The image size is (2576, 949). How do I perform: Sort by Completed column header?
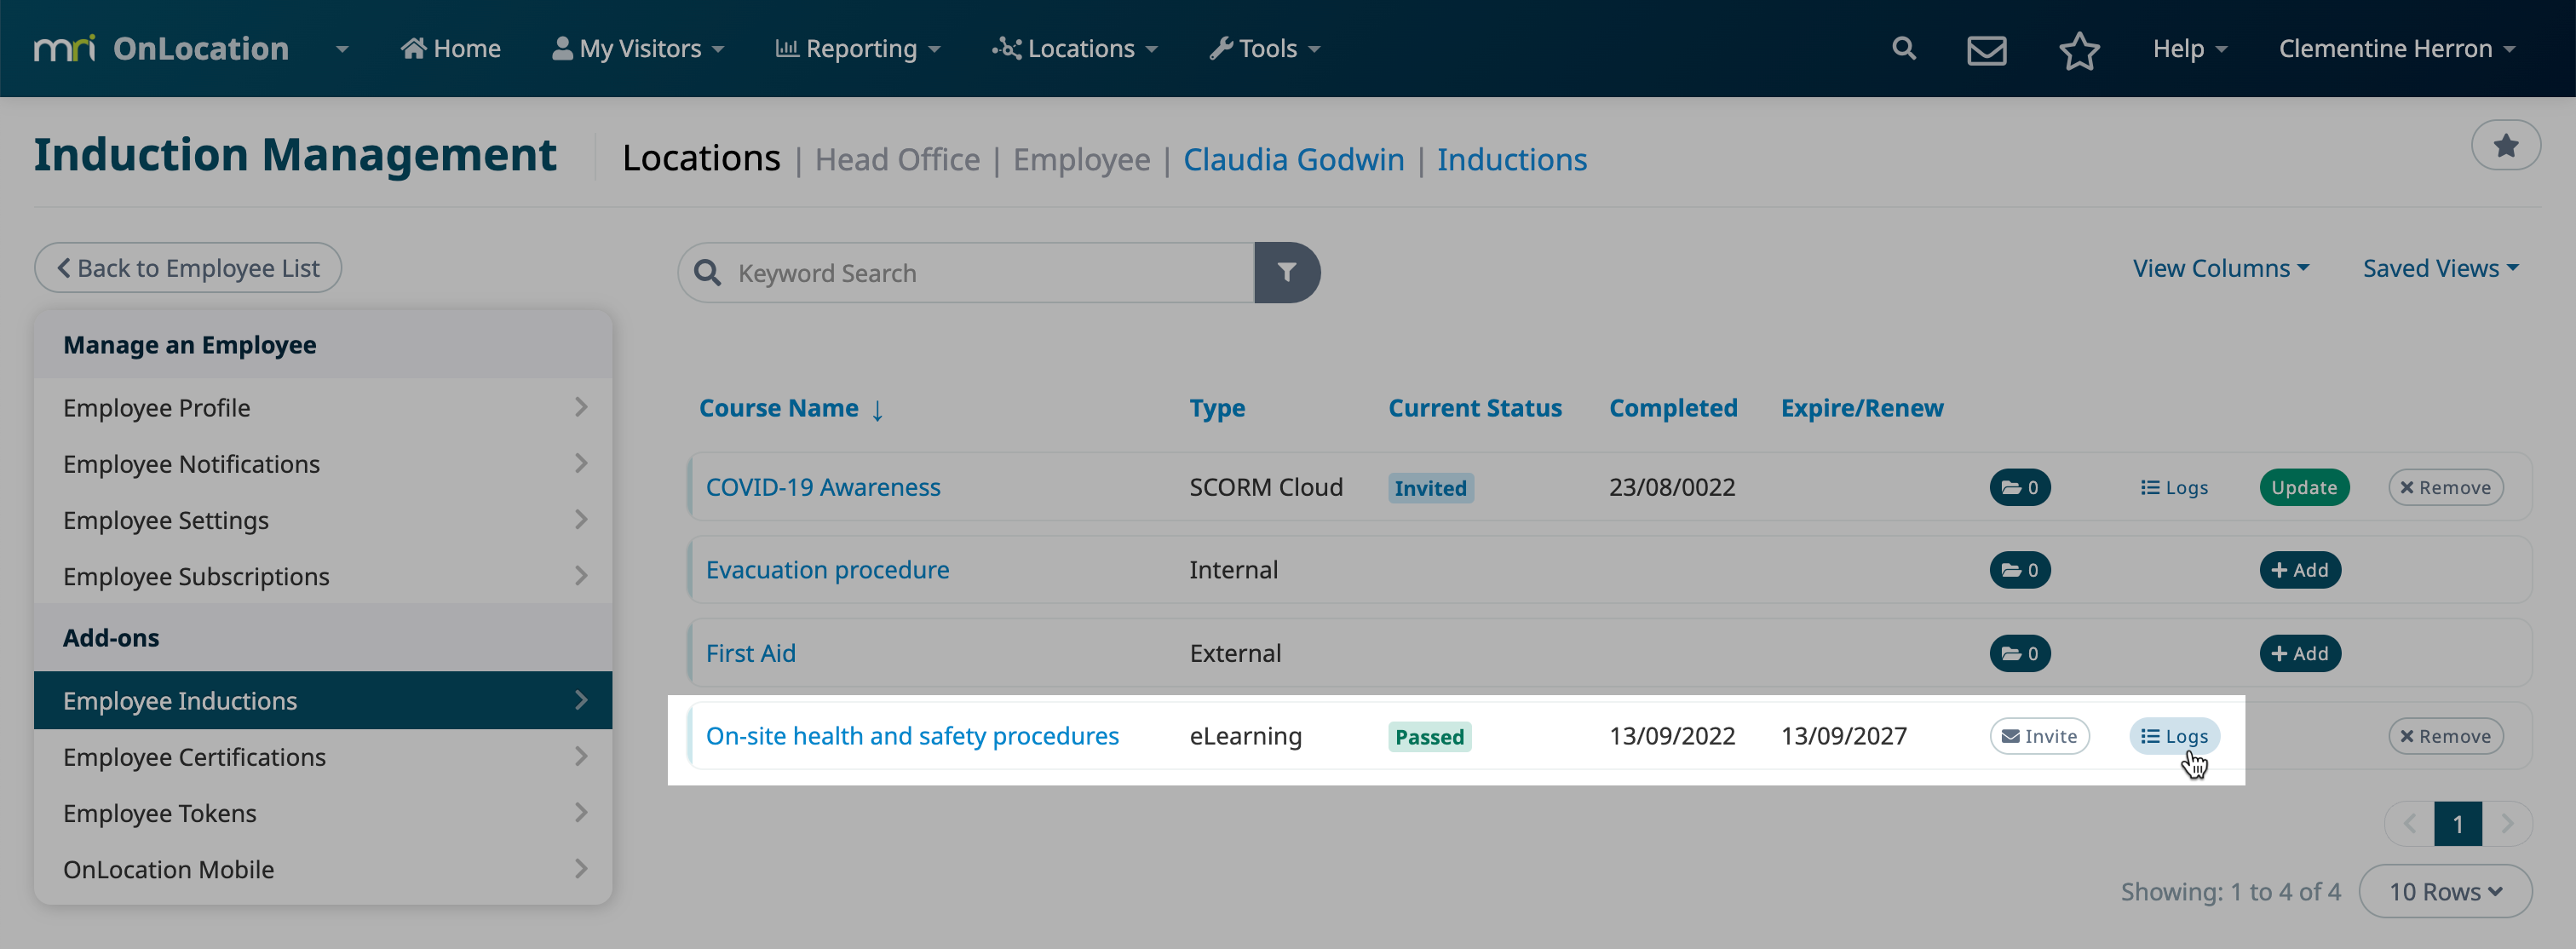click(x=1672, y=407)
